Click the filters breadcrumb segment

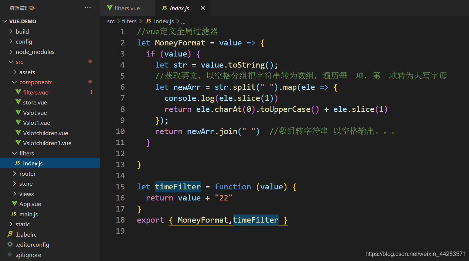click(x=129, y=21)
